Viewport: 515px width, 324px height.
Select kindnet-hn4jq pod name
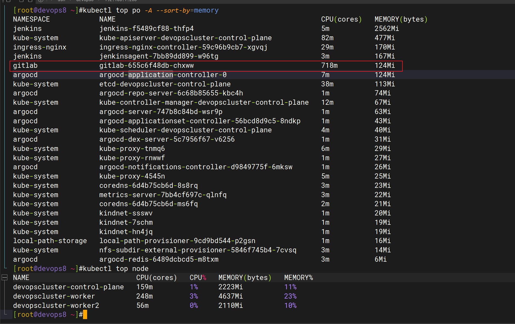pos(126,232)
